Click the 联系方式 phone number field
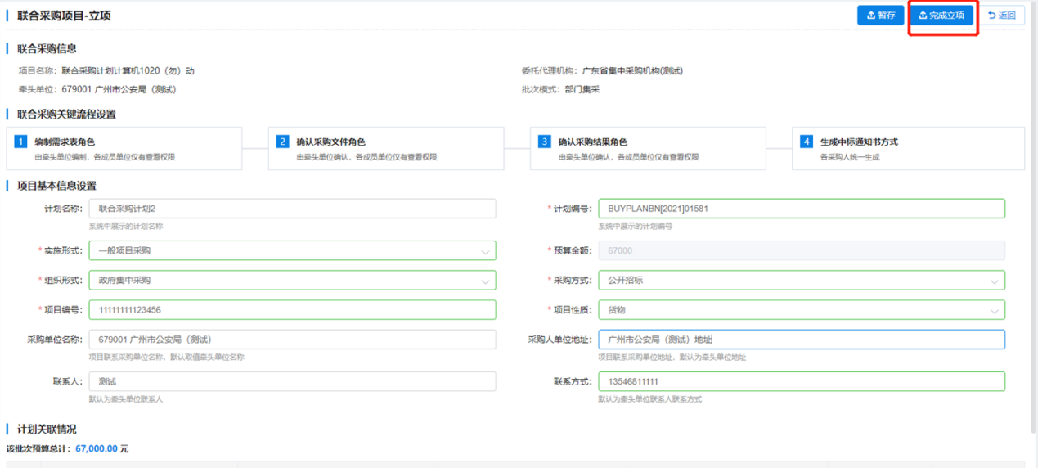Viewport: 1038px width, 468px height. pos(801,381)
